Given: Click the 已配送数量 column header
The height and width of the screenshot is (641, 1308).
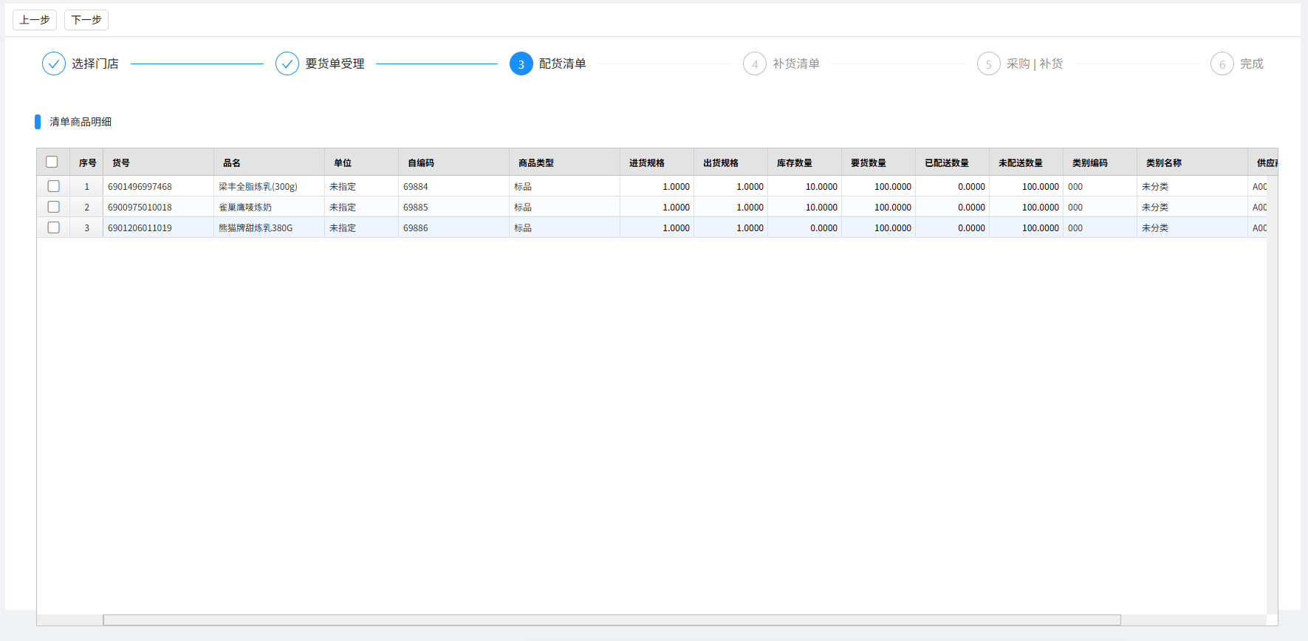Looking at the screenshot, I should pyautogui.click(x=953, y=162).
